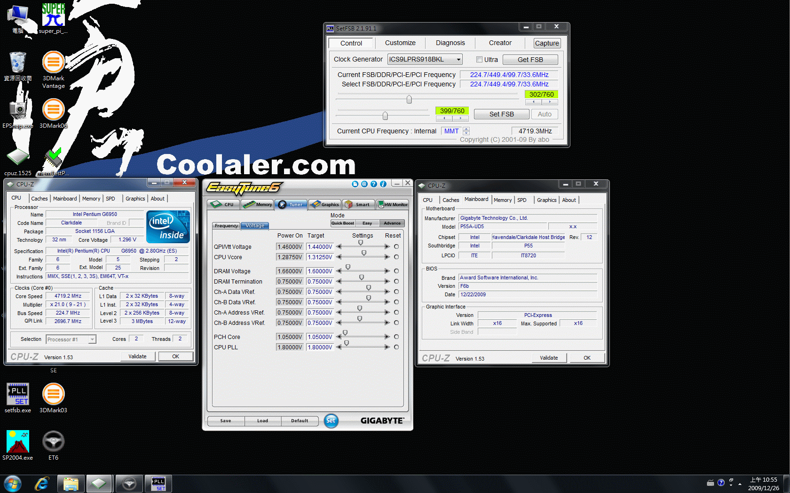Launch setfsb.exe desktop icon
The width and height of the screenshot is (790, 493).
click(x=18, y=398)
